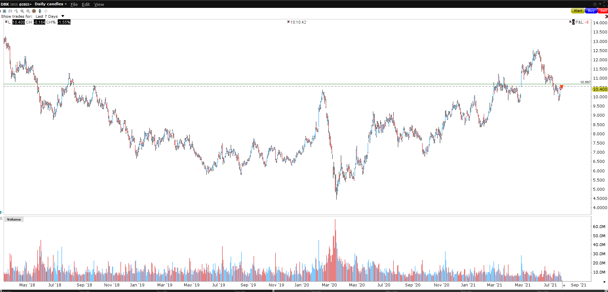Image resolution: width=608 pixels, height=292 pixels.
Task: Click the Mar '20 date axis label
Action: tap(329, 285)
